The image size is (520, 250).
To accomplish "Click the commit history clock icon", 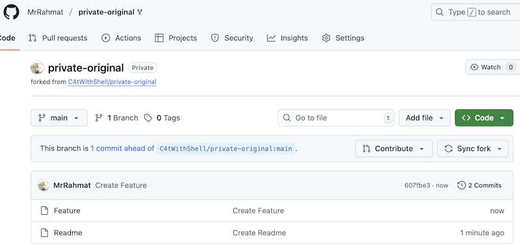I will pos(461,186).
